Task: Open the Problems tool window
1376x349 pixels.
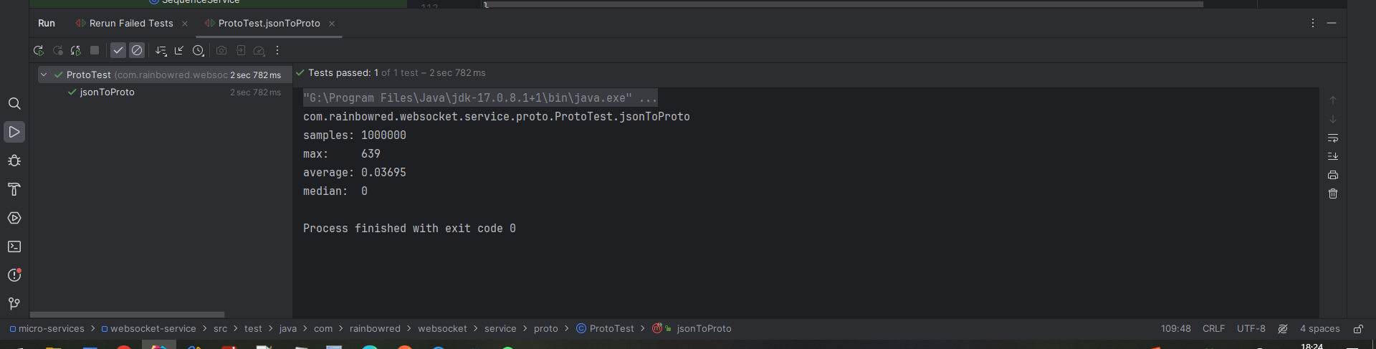Action: (14, 275)
